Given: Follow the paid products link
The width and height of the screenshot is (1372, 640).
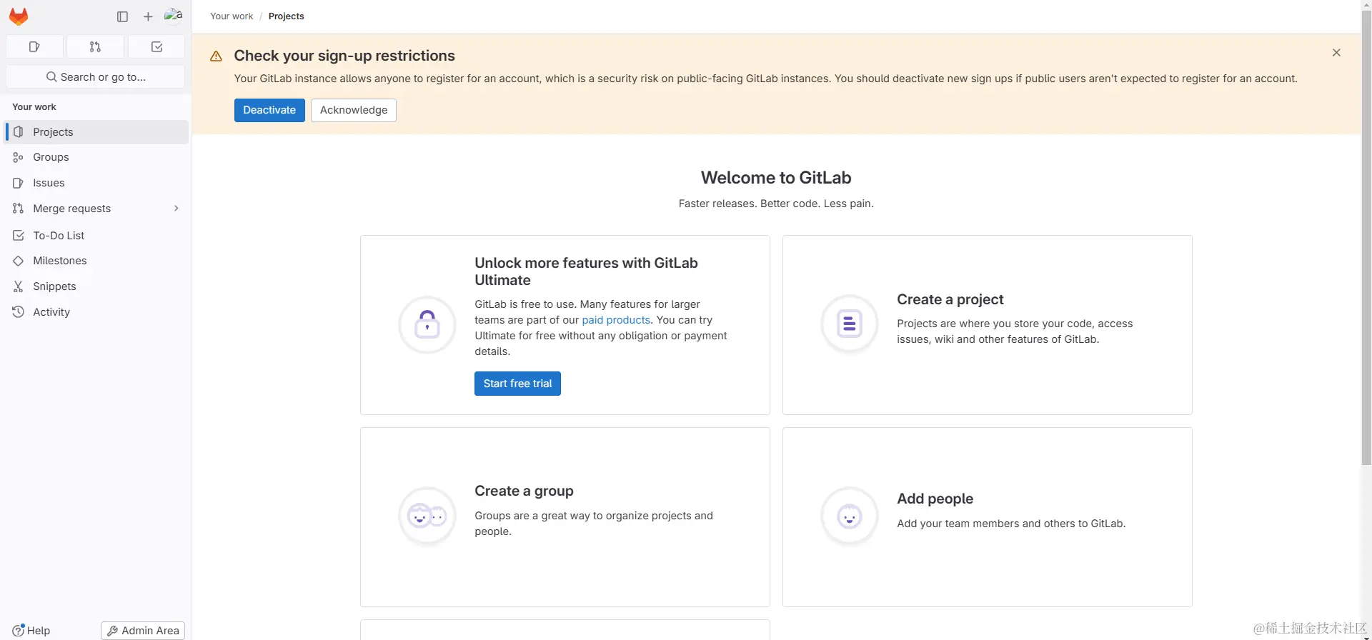Looking at the screenshot, I should (x=615, y=320).
